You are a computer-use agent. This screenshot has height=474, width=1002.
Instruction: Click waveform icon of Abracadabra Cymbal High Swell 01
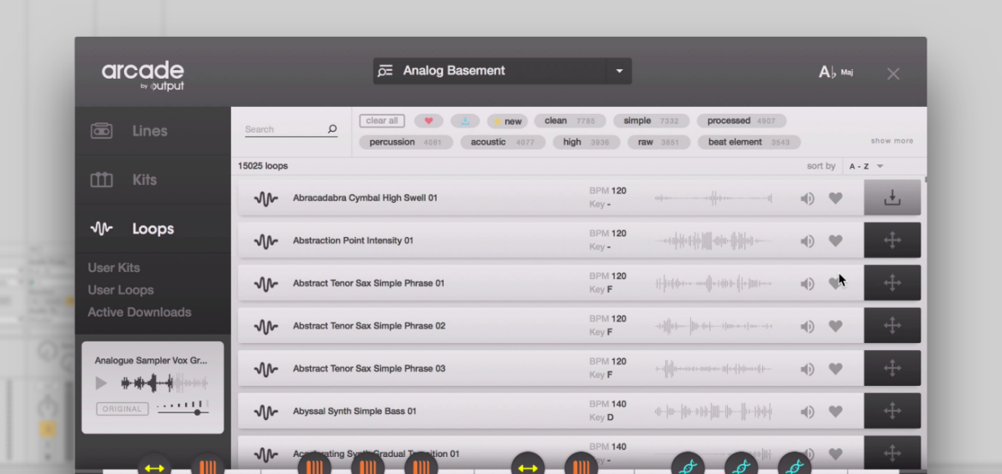coord(265,198)
